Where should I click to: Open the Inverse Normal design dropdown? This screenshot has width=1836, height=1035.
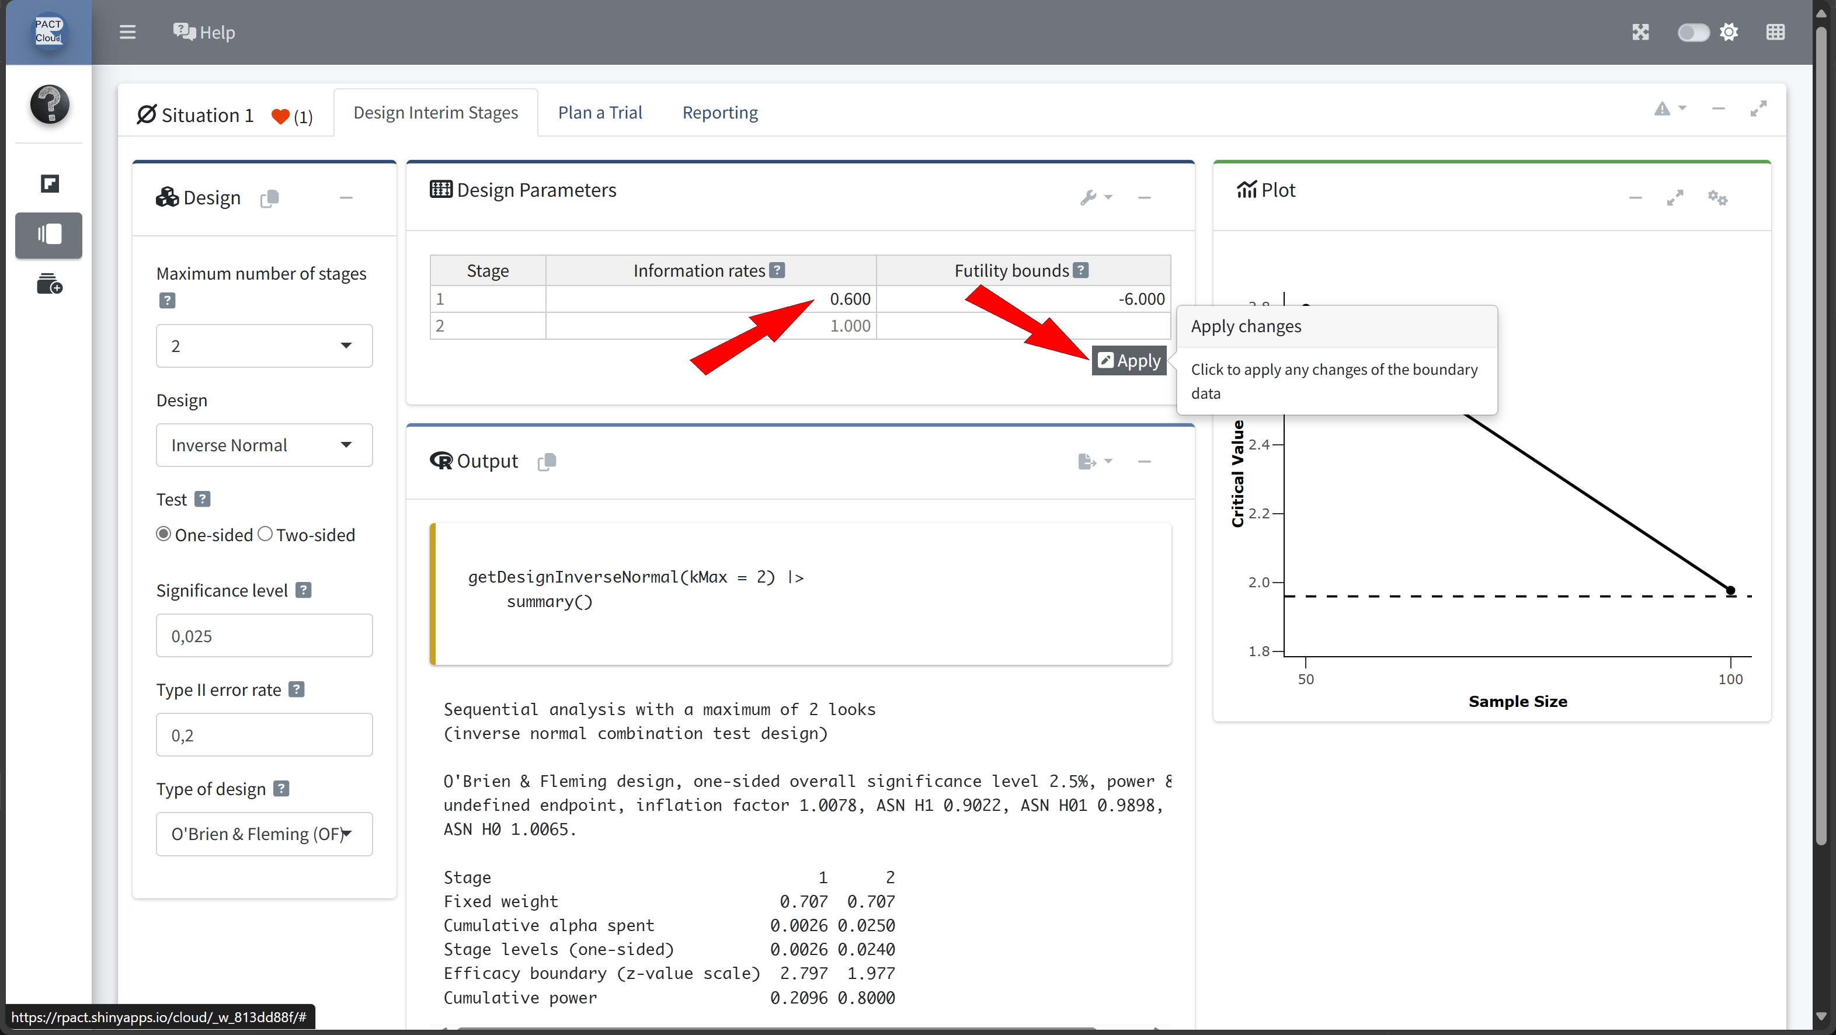pos(265,444)
